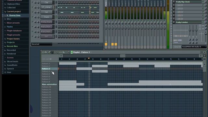
Task: Select Pattern 2 row in Playlist
Action: pos(50,66)
